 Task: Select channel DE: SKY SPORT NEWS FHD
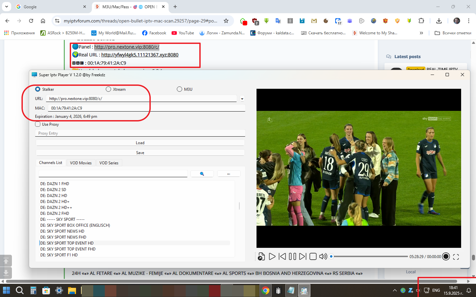pos(63,237)
